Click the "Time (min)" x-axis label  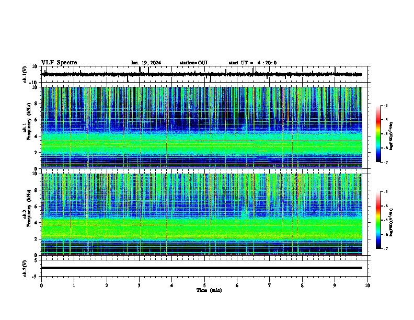(x=209, y=290)
